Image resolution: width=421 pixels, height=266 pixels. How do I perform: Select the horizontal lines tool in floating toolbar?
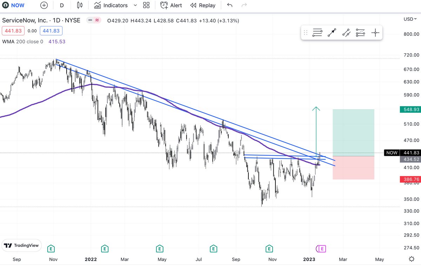tap(317, 32)
